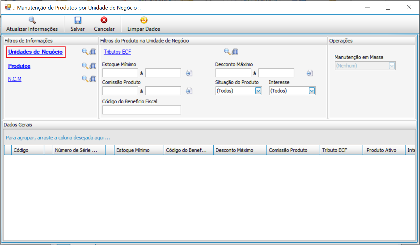Viewport: 420px width, 245px height.
Task: Sort by Comissão Produto column header
Action: (x=293, y=150)
